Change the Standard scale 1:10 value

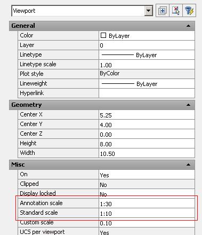click(147, 213)
